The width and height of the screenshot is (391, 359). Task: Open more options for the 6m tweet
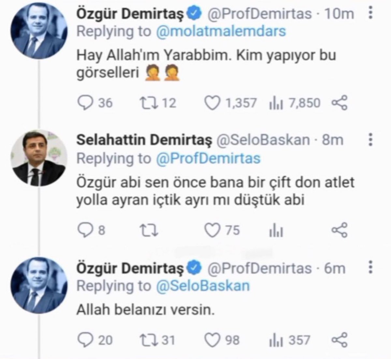point(370,268)
